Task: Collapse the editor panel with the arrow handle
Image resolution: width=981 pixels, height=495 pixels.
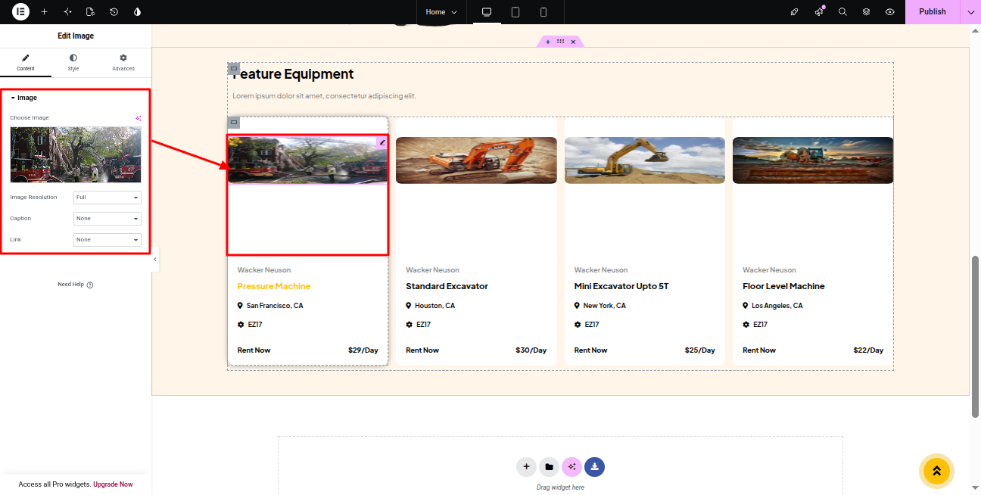Action: tap(155, 259)
